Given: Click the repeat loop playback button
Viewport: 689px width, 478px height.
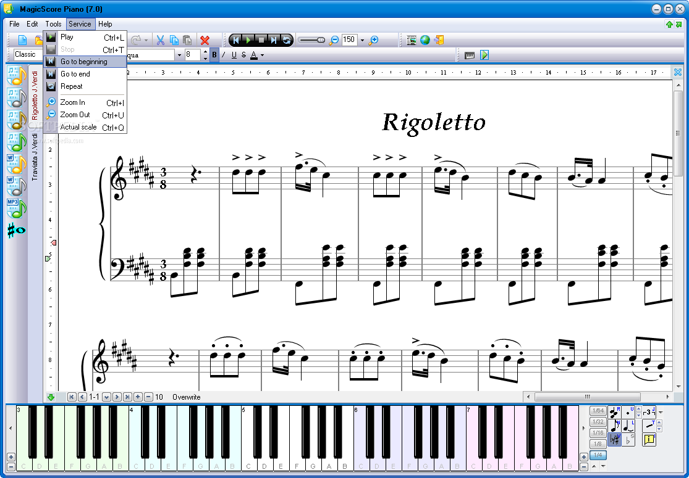Looking at the screenshot, I should [287, 40].
